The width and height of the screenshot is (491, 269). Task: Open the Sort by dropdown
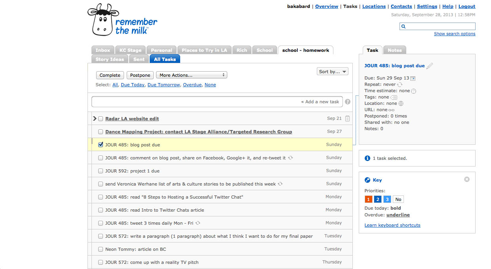333,72
